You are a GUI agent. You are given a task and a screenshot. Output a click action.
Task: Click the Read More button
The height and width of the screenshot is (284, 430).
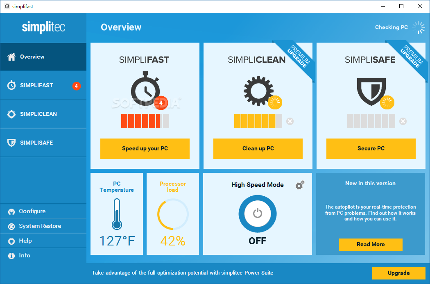371,245
